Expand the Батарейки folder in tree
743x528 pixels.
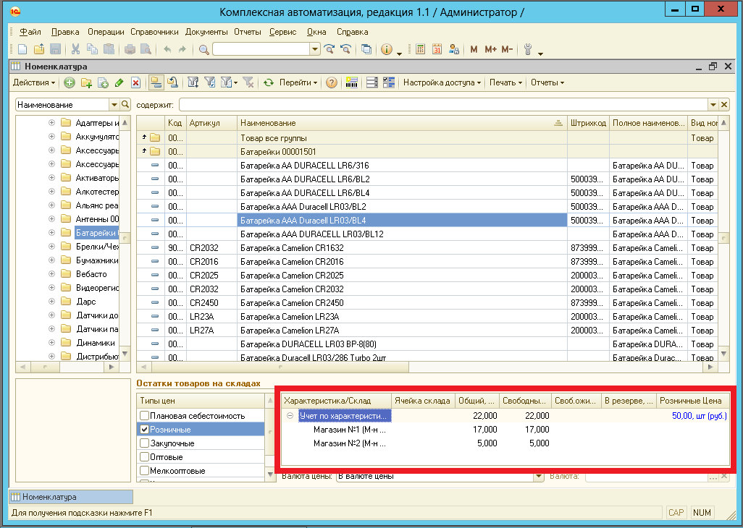pos(51,233)
